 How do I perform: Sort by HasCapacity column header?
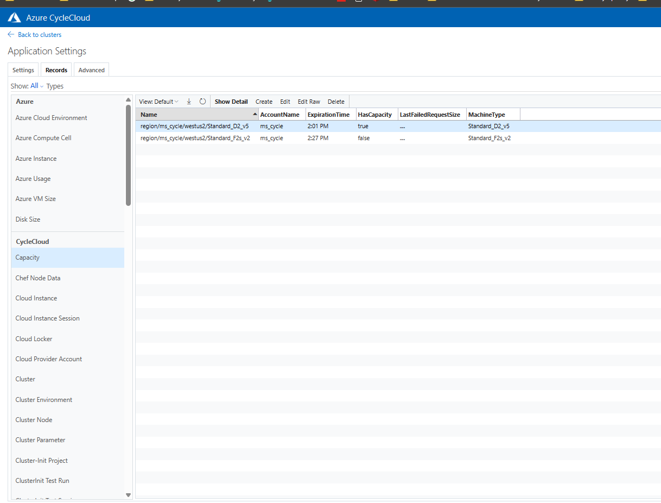377,115
